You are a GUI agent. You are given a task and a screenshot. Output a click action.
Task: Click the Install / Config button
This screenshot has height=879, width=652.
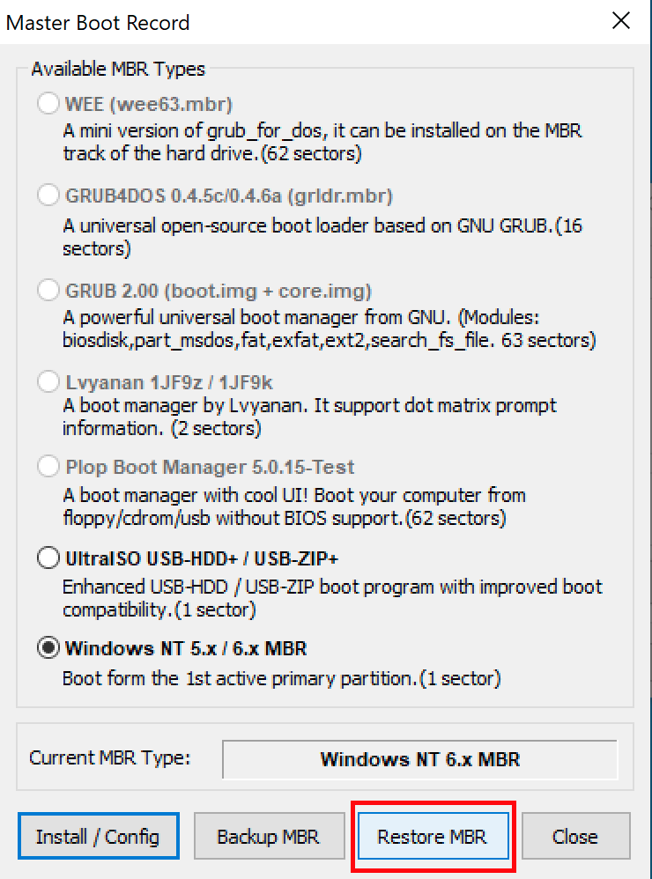coord(98,836)
